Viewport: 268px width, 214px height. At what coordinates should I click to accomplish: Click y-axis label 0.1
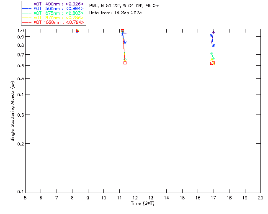coord(21,192)
